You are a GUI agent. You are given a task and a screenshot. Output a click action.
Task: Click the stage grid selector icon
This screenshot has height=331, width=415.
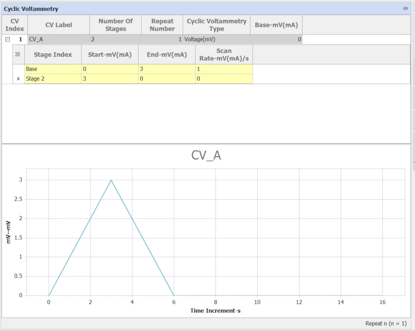(x=18, y=54)
